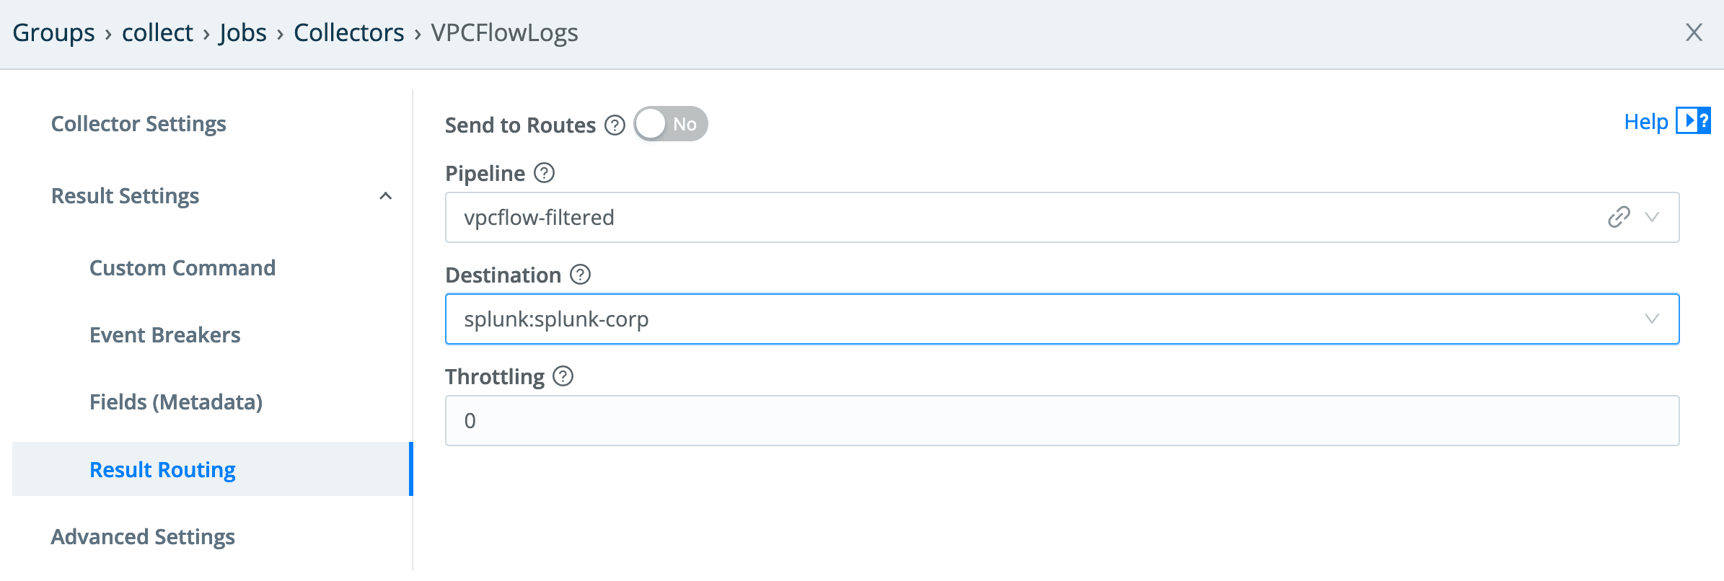Open the Pipeline dropdown arrow
1724x581 pixels.
tap(1652, 217)
